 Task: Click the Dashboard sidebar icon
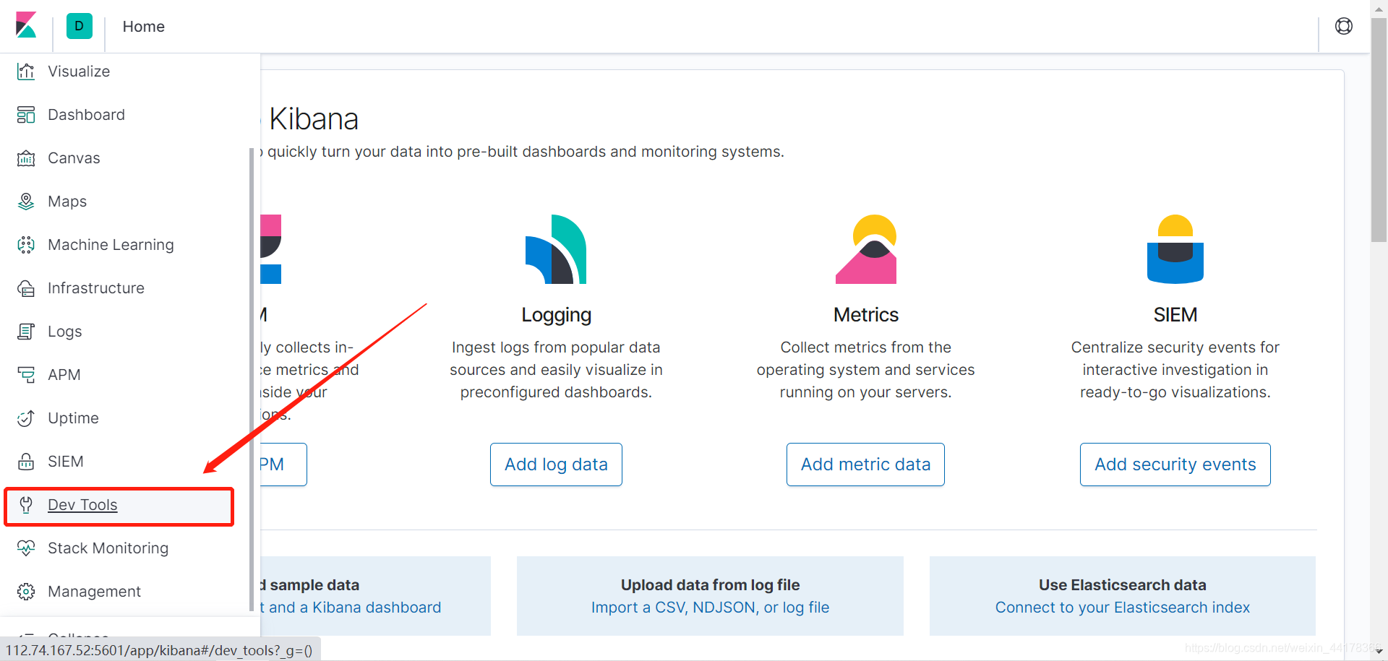coord(26,115)
